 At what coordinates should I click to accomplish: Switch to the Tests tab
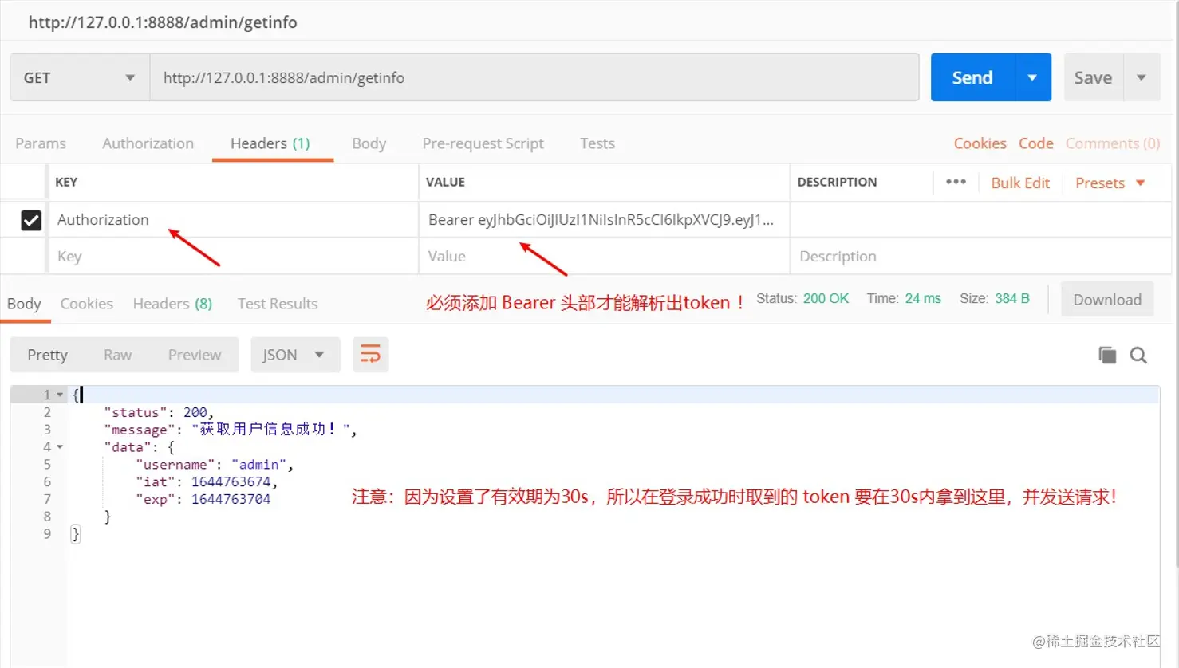pos(597,143)
